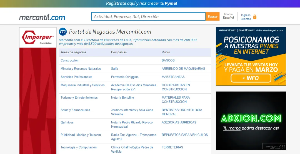Image resolution: width=300 pixels, height=154 pixels.
Task: Open Radio Taxi Aguazul company link
Action: 134,137
